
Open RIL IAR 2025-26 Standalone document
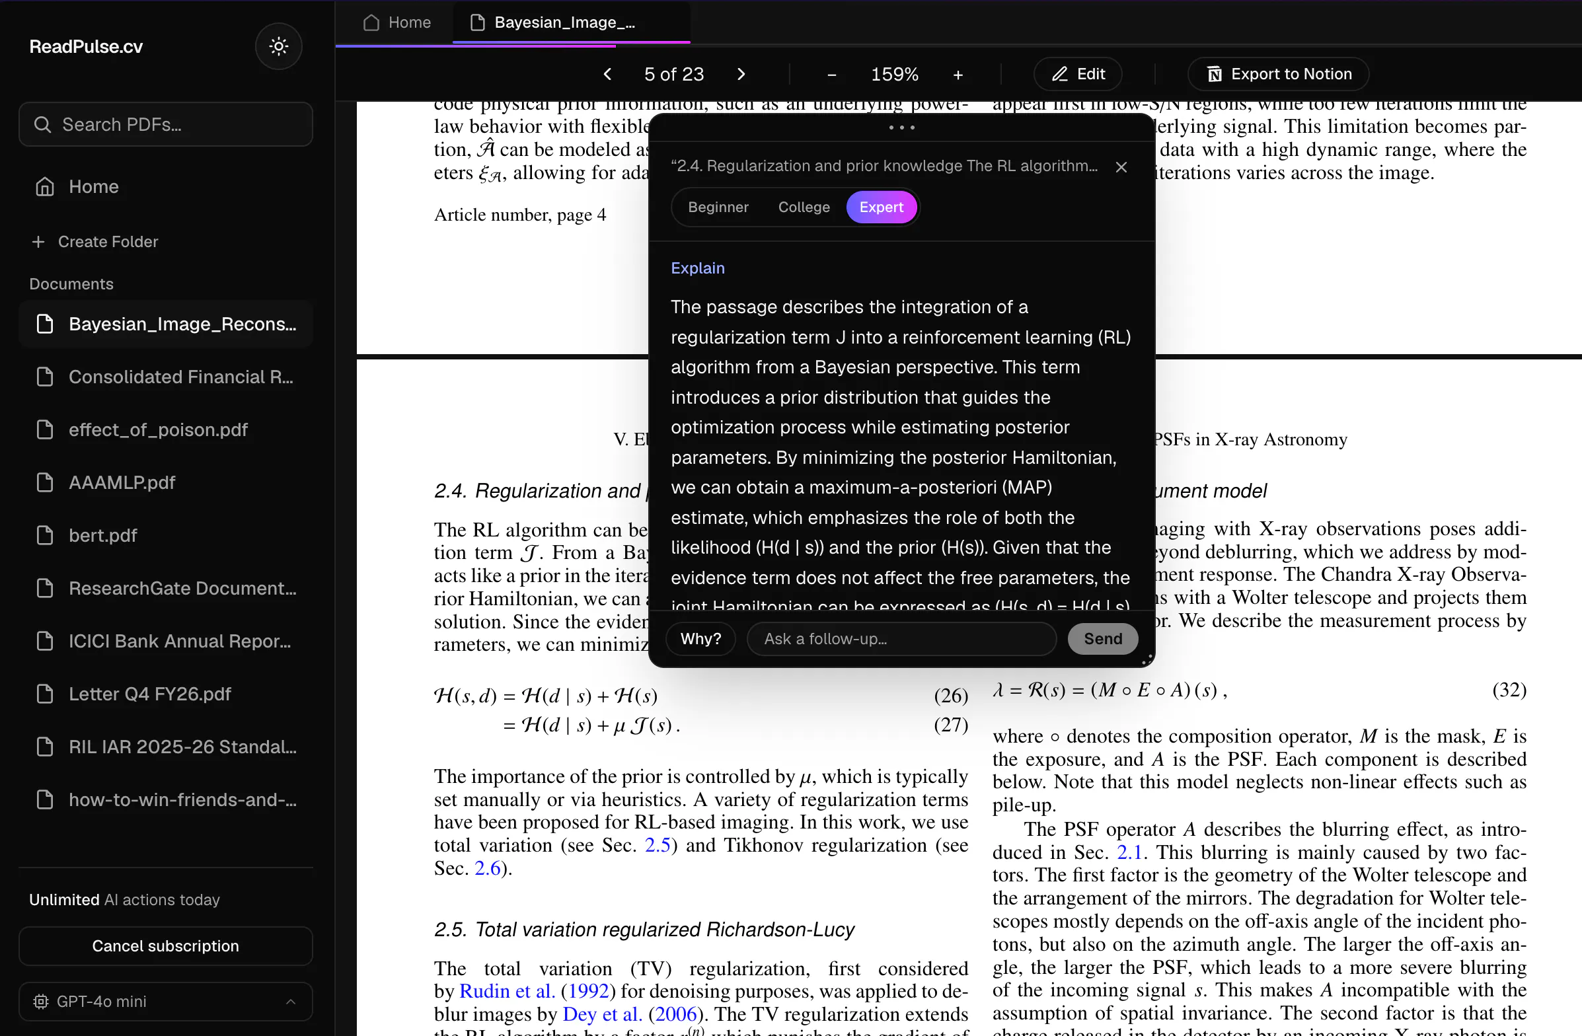click(x=165, y=747)
